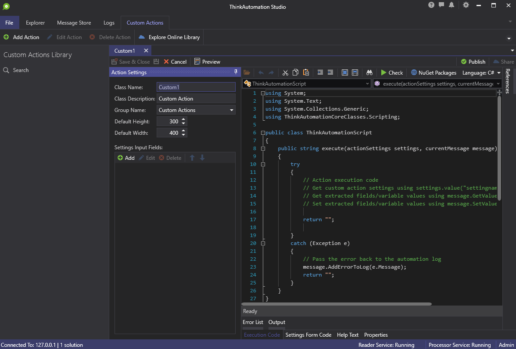Click Delete Action in the toolbar
The image size is (516, 349).
pos(110,37)
